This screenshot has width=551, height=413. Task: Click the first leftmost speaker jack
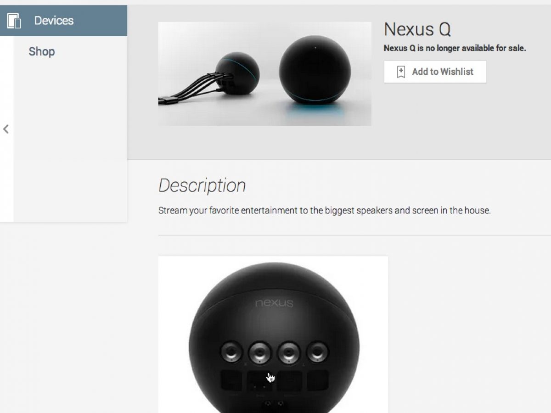[x=231, y=352]
